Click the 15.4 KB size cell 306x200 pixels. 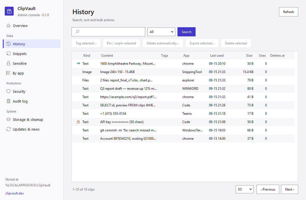click(x=248, y=72)
